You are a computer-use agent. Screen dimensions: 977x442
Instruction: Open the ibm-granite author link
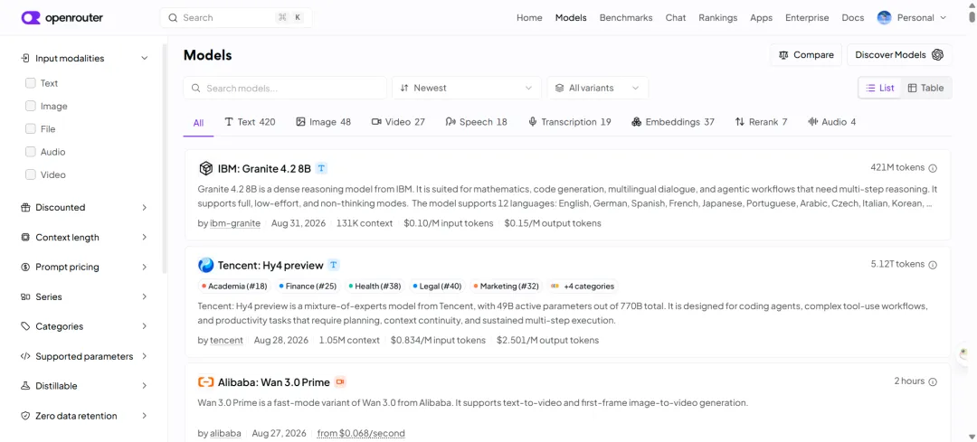click(x=235, y=223)
